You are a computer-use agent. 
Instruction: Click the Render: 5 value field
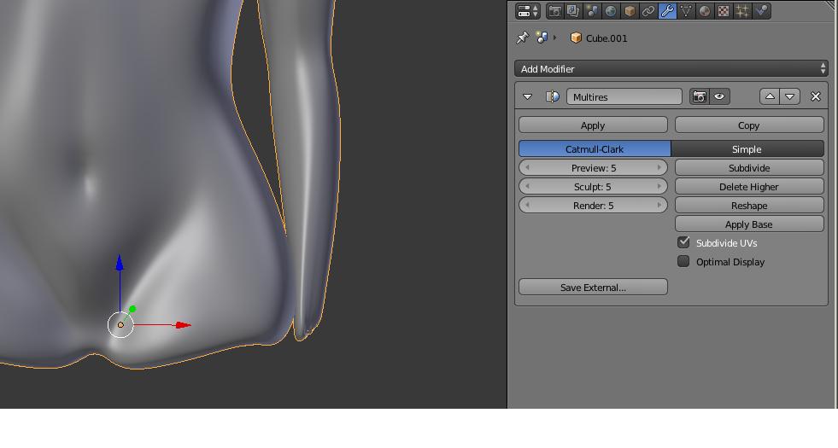593,205
